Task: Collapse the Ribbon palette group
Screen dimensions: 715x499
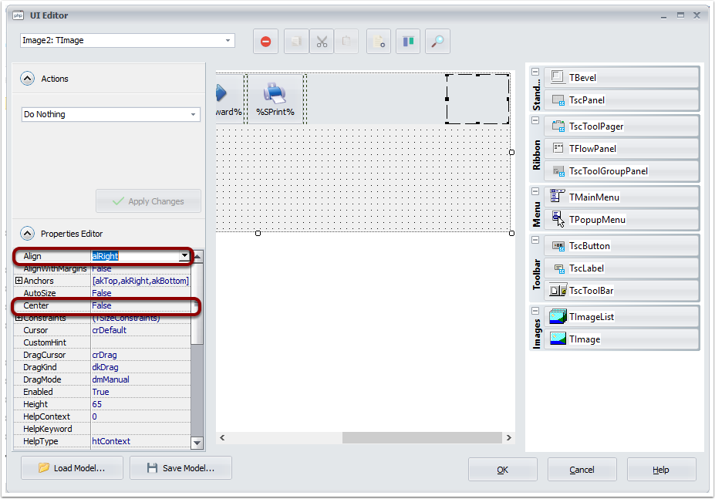Action: click(535, 121)
